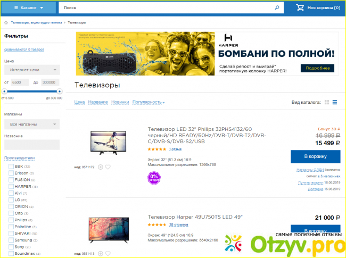Sort products by Цена
This screenshot has height=258, width=346.
79,102
